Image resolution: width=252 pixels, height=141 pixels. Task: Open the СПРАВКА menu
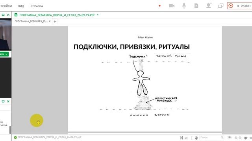pyautogui.click(x=37, y=6)
